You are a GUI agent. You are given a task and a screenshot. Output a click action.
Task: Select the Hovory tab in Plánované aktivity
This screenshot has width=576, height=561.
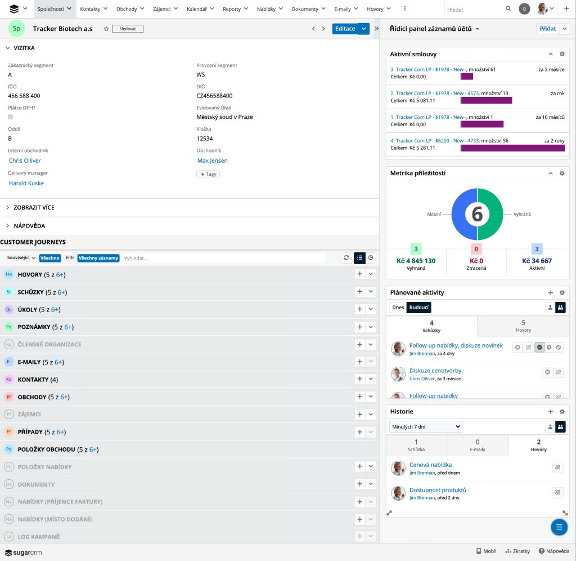(x=523, y=326)
